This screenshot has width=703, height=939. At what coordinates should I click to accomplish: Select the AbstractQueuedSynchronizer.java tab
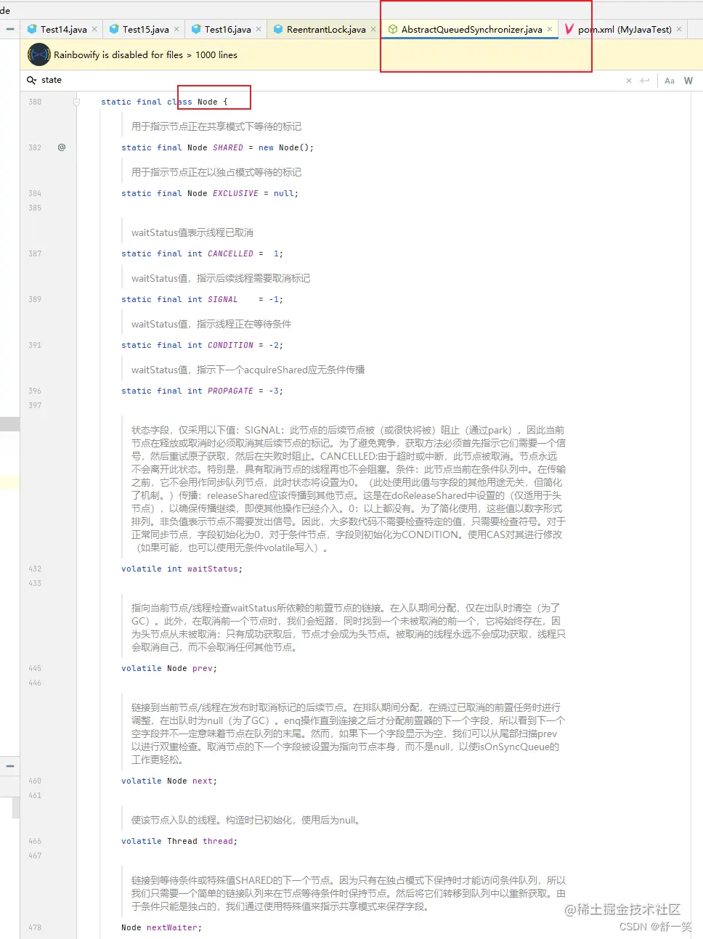(471, 30)
